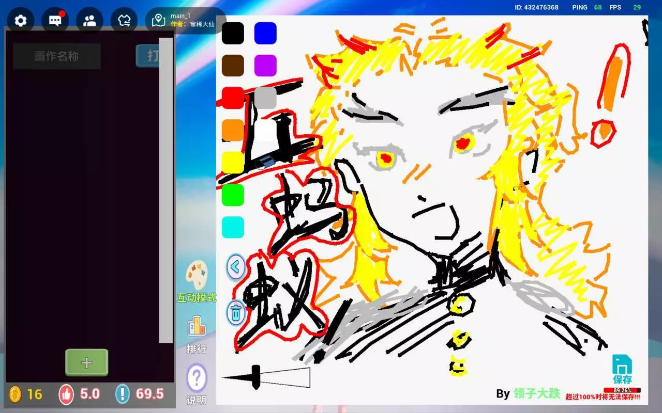Click the left panel vertical scrollbar
Screen dimensions: 662x413
click(165, 190)
